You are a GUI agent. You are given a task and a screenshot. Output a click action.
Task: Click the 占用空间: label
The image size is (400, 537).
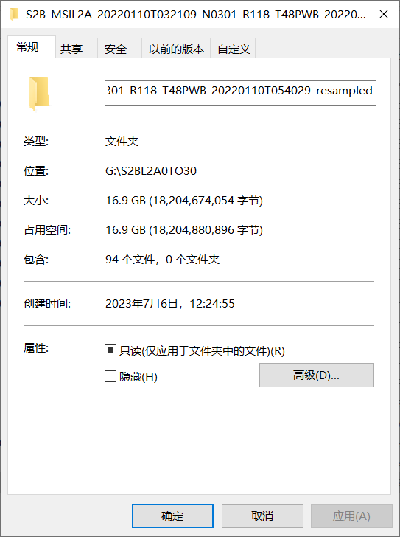click(x=47, y=230)
